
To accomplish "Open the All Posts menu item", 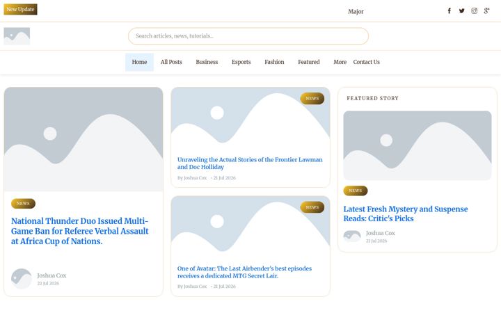I will (171, 62).
